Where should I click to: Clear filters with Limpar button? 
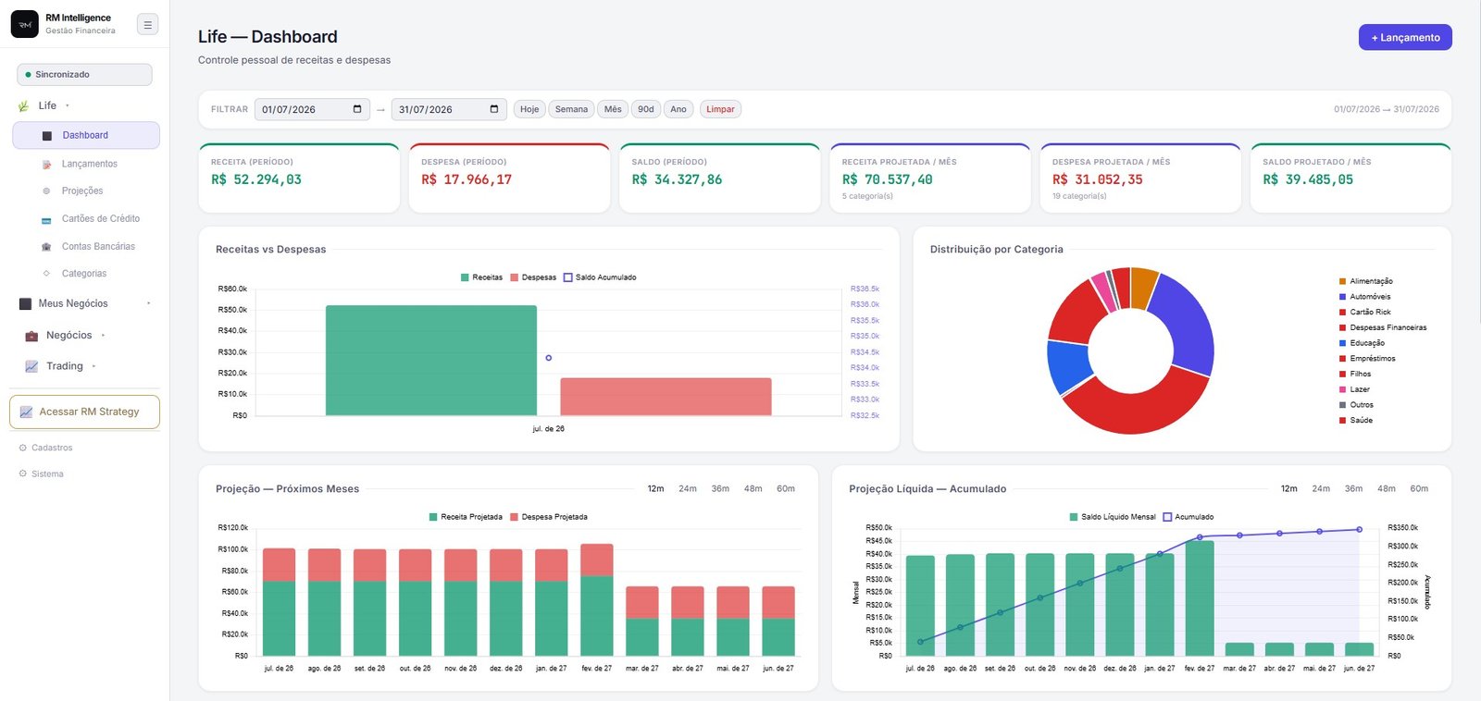[x=720, y=109]
